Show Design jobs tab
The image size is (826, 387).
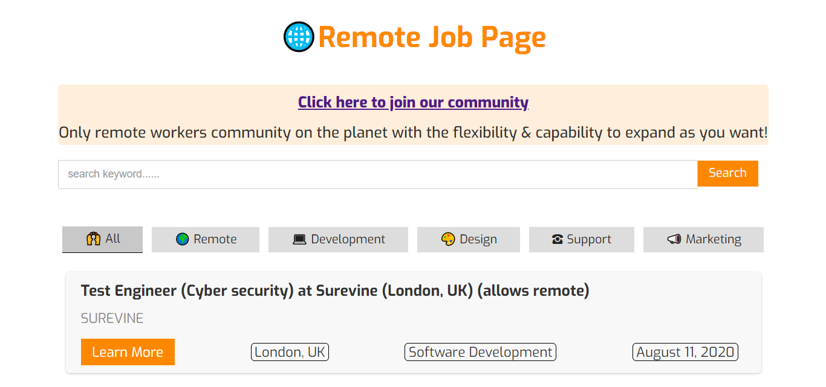[x=469, y=240]
